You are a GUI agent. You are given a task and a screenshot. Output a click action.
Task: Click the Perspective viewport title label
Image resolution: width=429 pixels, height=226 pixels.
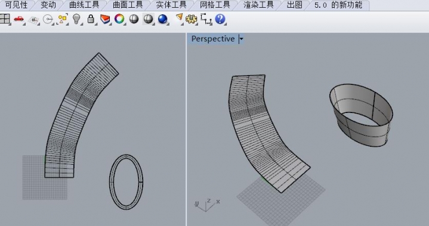tap(213, 39)
